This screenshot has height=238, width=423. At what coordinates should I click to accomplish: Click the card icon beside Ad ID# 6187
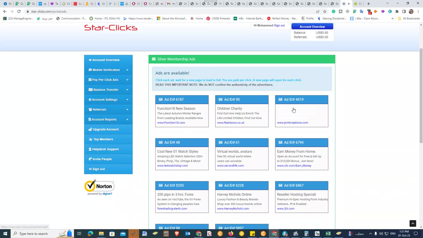161,99
